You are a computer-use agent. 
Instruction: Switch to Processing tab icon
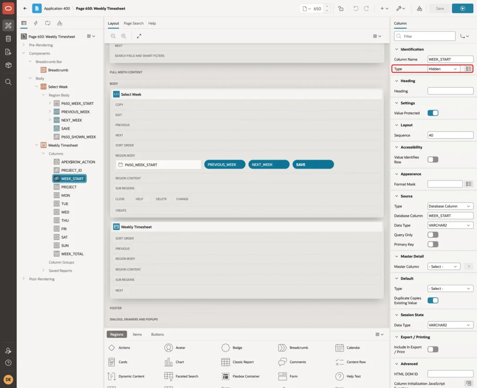pyautogui.click(x=48, y=23)
